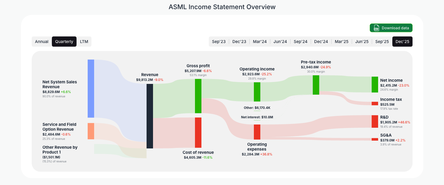
Task: Select the Dec'24 quarter
Action: tap(321, 42)
